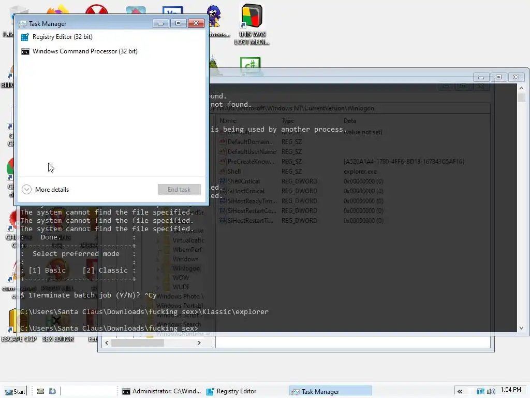This screenshot has width=530, height=398.
Task: Click the More details label
Action: tap(52, 190)
